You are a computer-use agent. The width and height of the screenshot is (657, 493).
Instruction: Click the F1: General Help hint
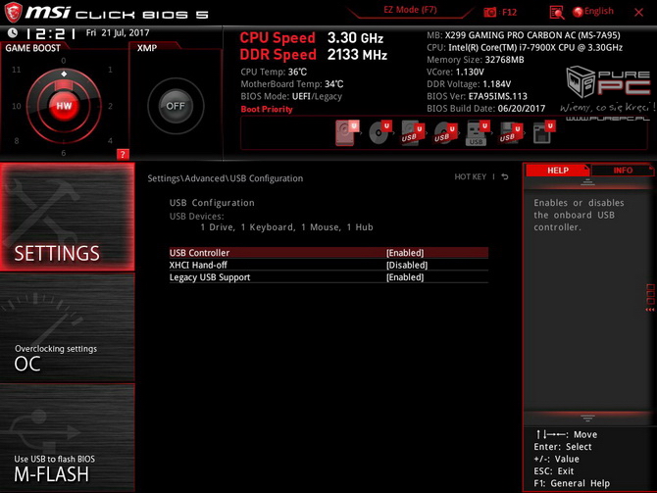click(572, 483)
